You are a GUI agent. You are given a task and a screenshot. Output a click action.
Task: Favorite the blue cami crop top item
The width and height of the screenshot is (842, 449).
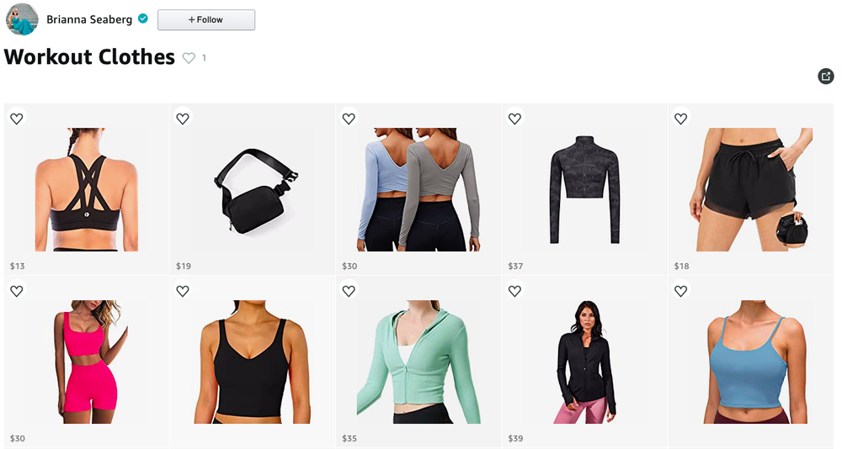(680, 291)
